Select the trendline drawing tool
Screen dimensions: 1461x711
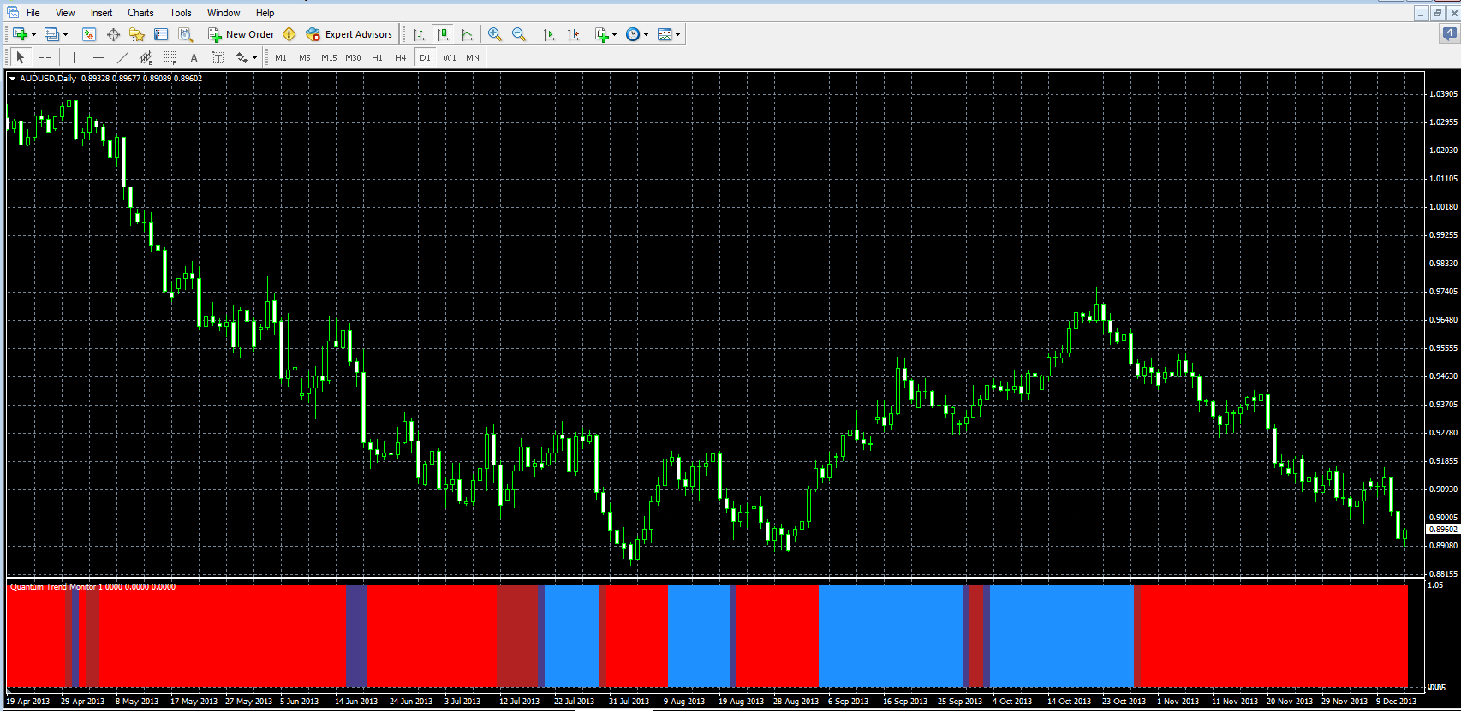tap(122, 57)
